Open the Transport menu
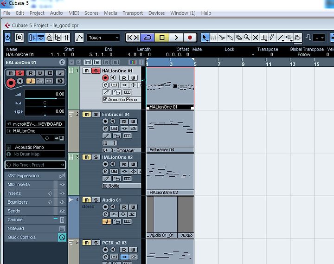Viewport: 334px width, 264px height. (x=133, y=13)
